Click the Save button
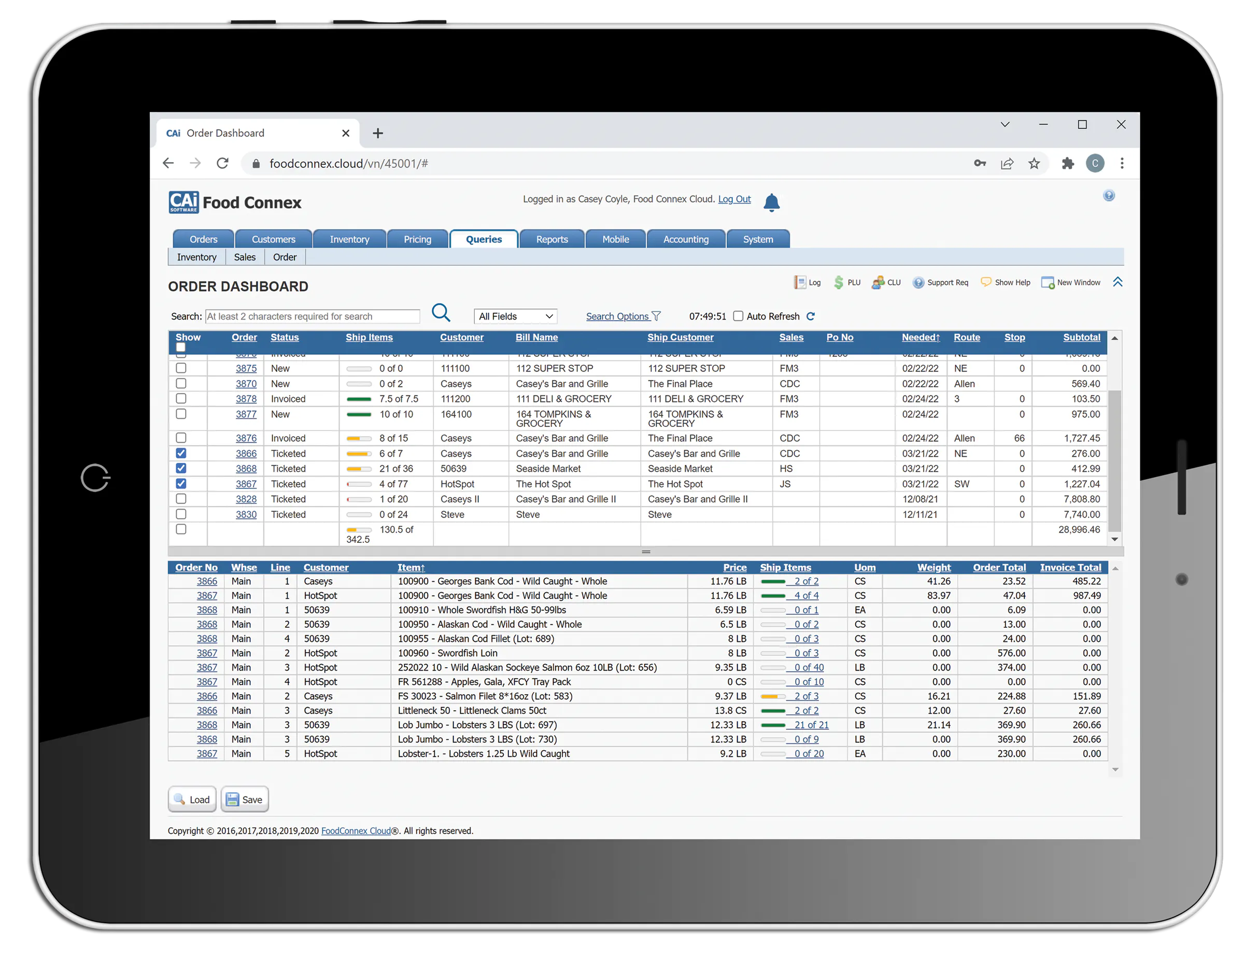The image size is (1244, 963). (244, 800)
